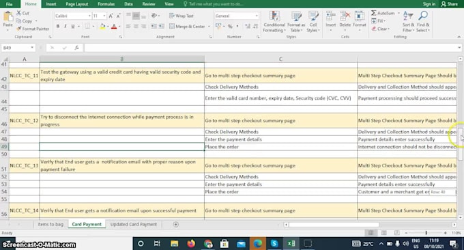Switch to the Insert ribbon tab
This screenshot has width=464, height=250.
click(x=51, y=4)
